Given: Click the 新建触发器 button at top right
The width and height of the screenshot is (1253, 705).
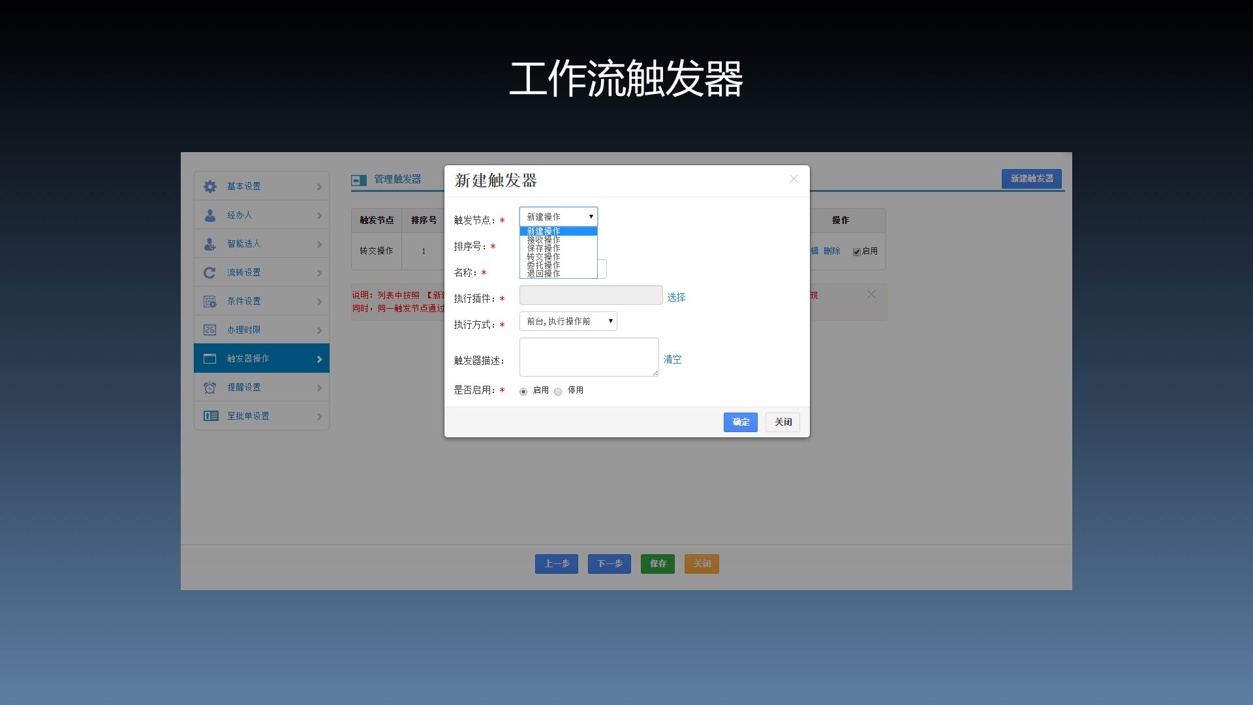Looking at the screenshot, I should pos(1032,179).
